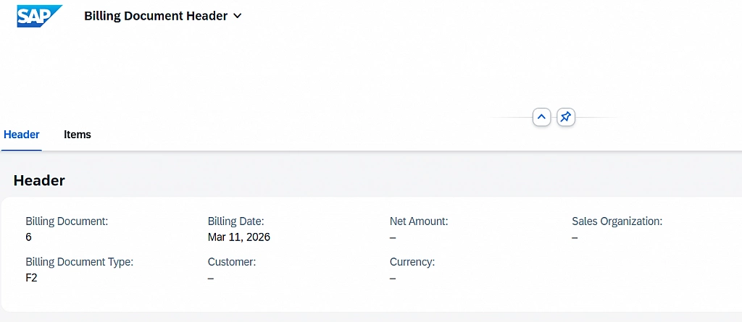Toggle the pin header button
Viewport: 742px width, 322px height.
(x=566, y=116)
